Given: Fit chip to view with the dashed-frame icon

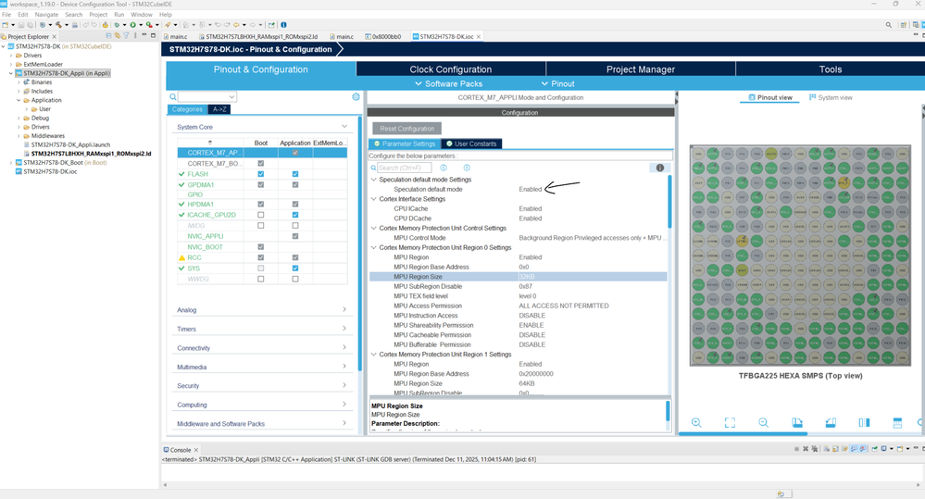Looking at the screenshot, I should coord(730,422).
